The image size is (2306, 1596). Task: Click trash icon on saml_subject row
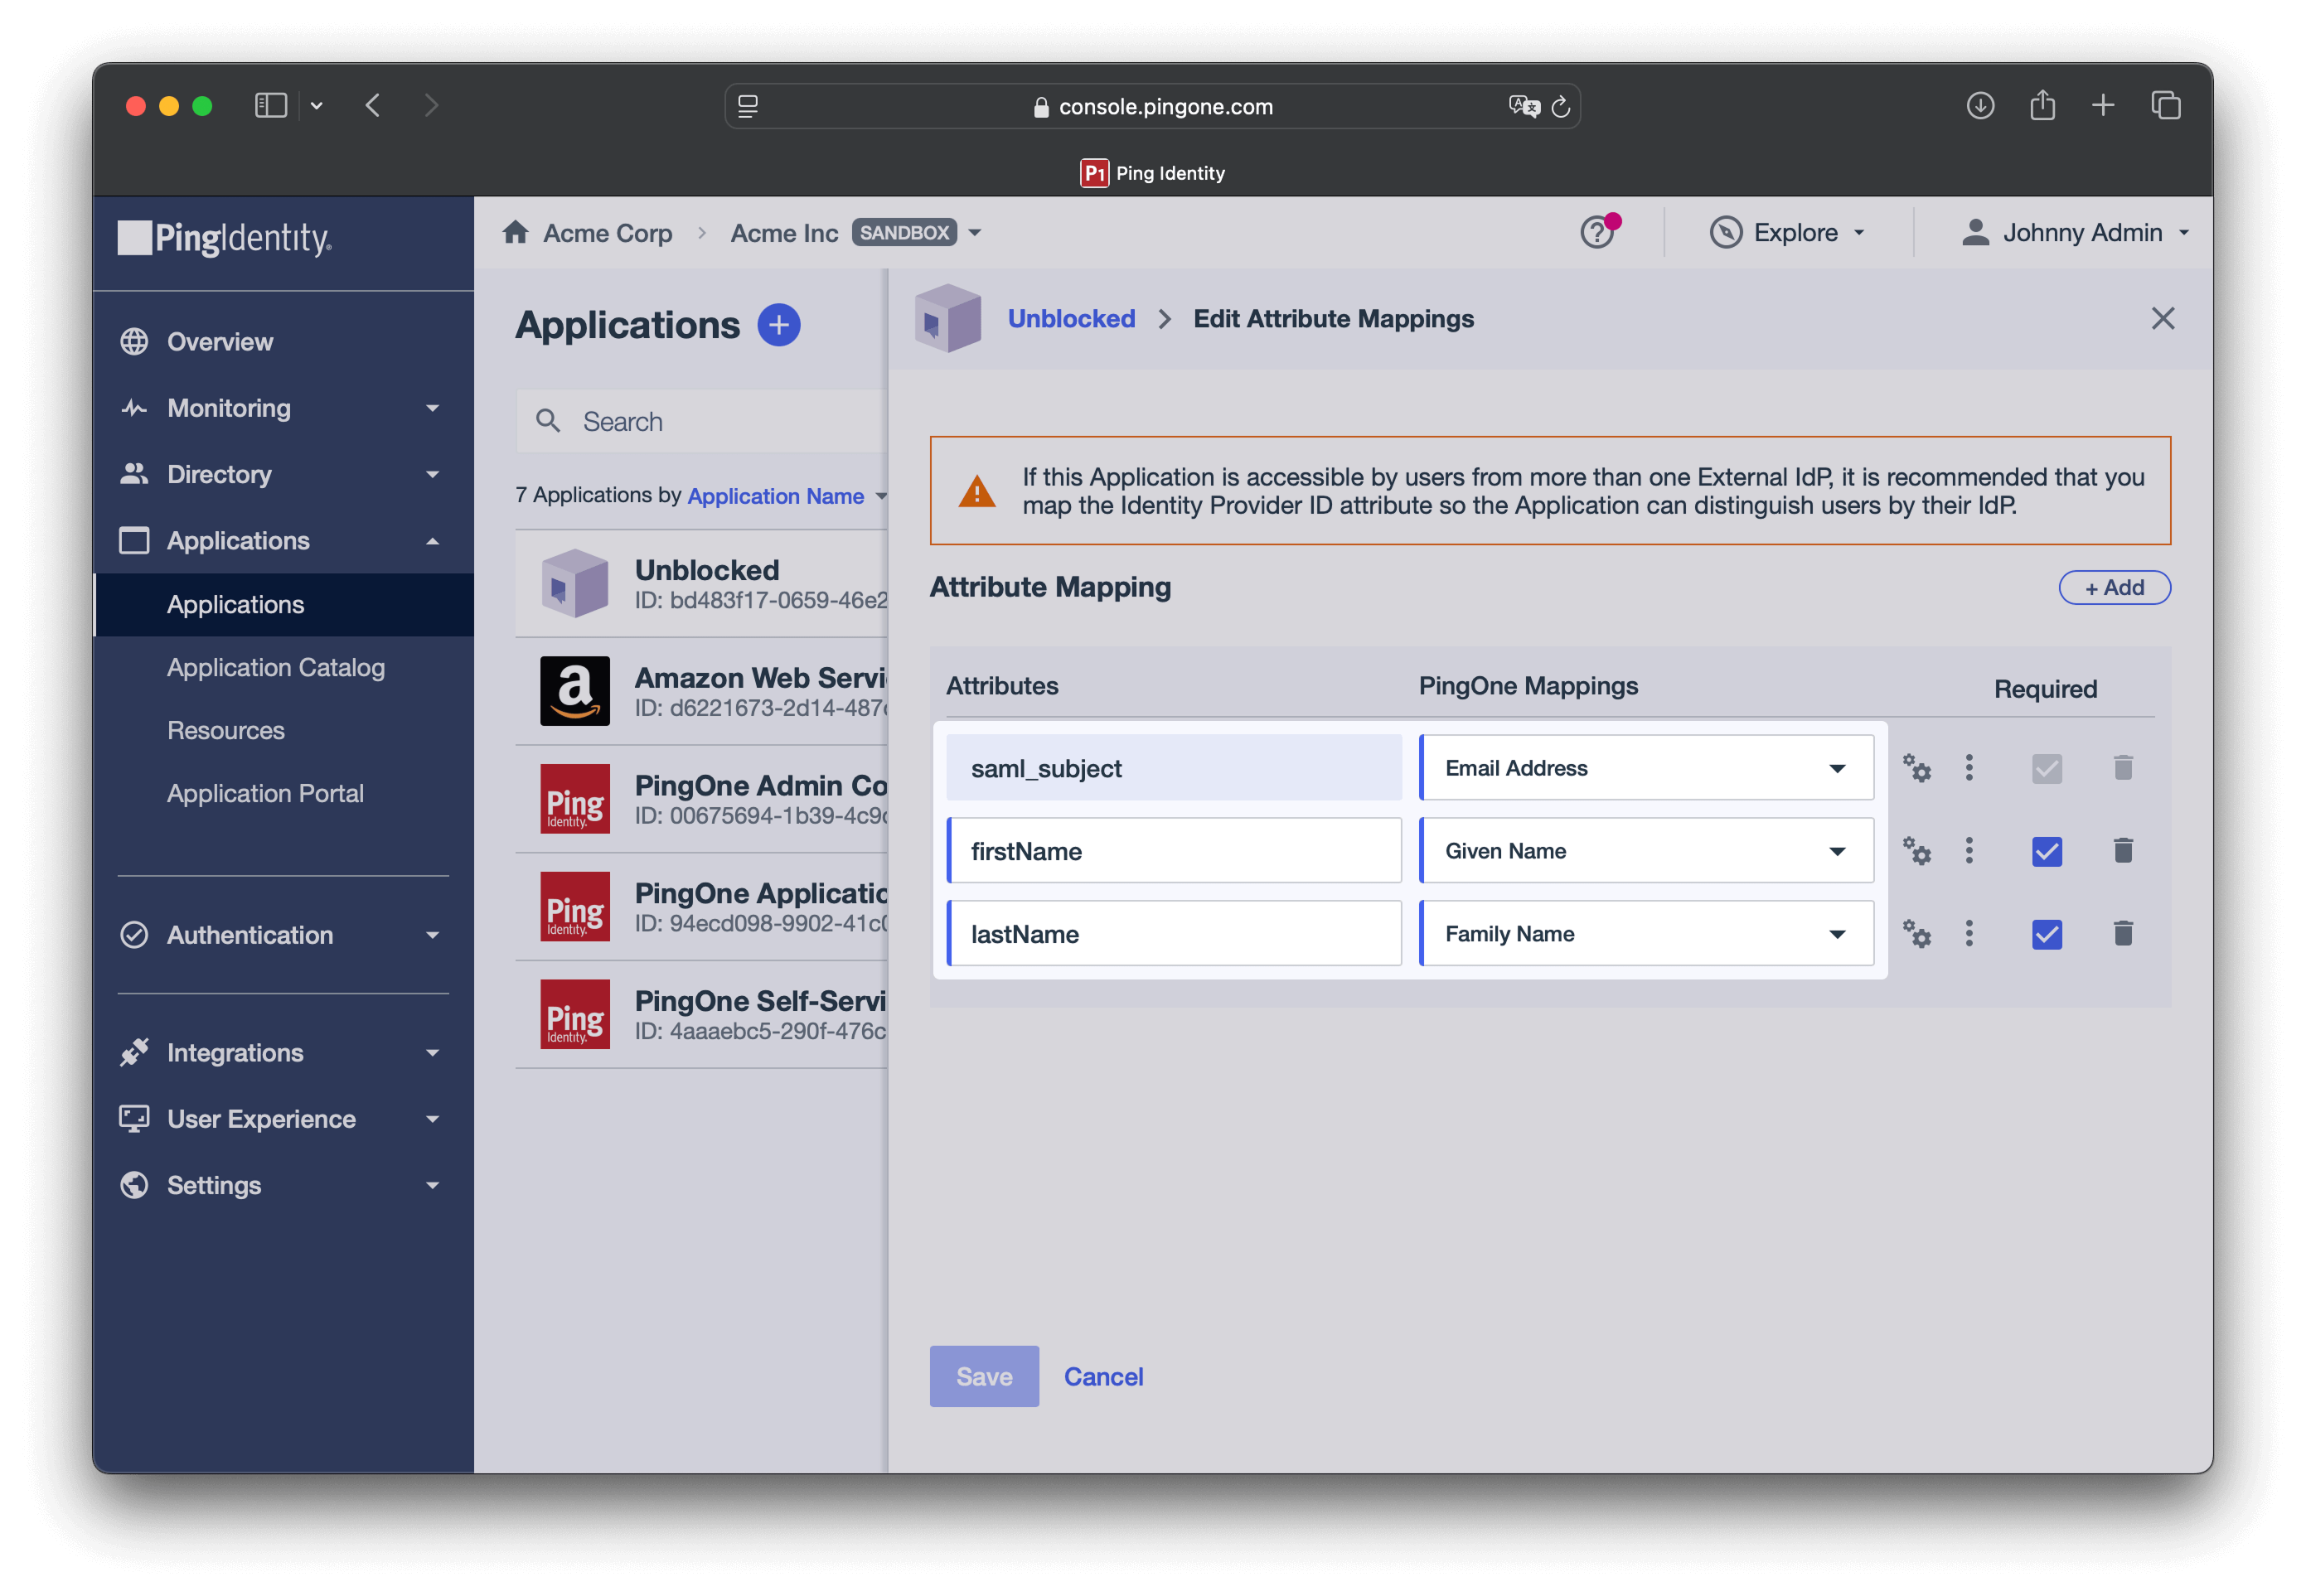(x=2123, y=768)
